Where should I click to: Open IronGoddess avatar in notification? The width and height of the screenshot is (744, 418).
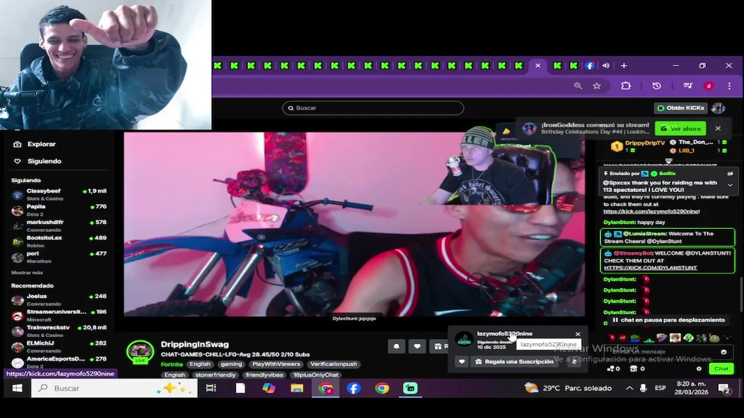click(529, 128)
